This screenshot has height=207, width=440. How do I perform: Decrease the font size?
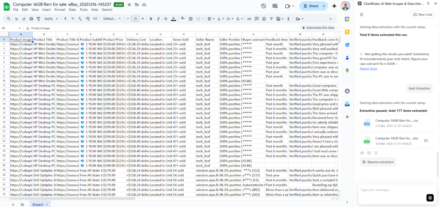click(x=128, y=19)
